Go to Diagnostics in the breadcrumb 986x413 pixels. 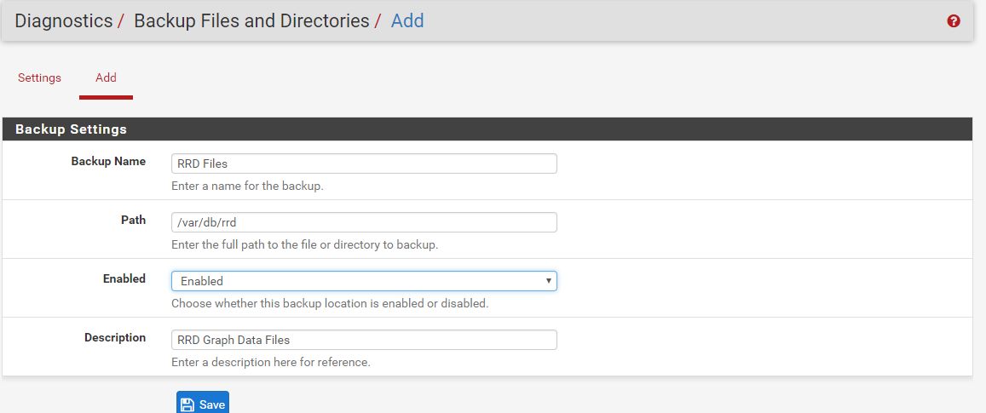[x=64, y=21]
